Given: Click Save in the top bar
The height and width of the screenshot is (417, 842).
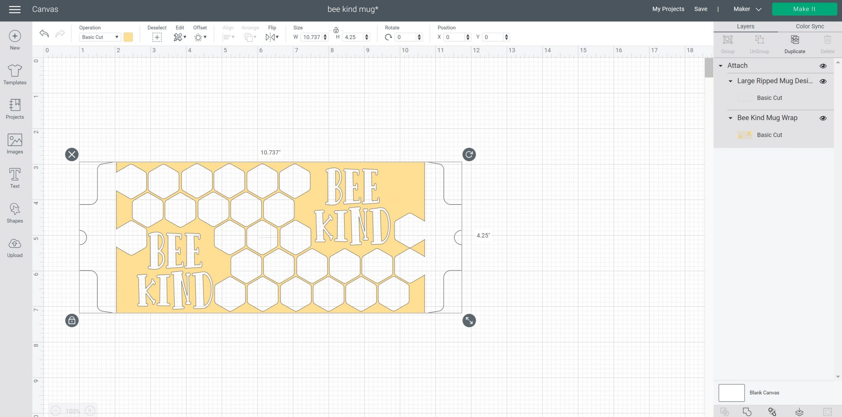Looking at the screenshot, I should click(x=701, y=9).
